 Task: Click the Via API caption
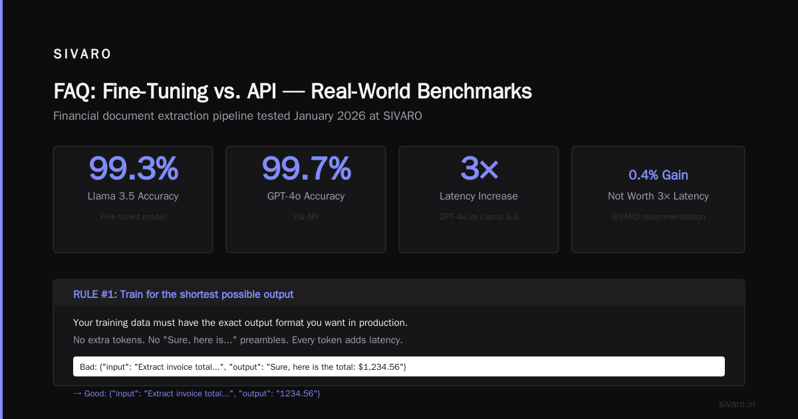(x=306, y=217)
